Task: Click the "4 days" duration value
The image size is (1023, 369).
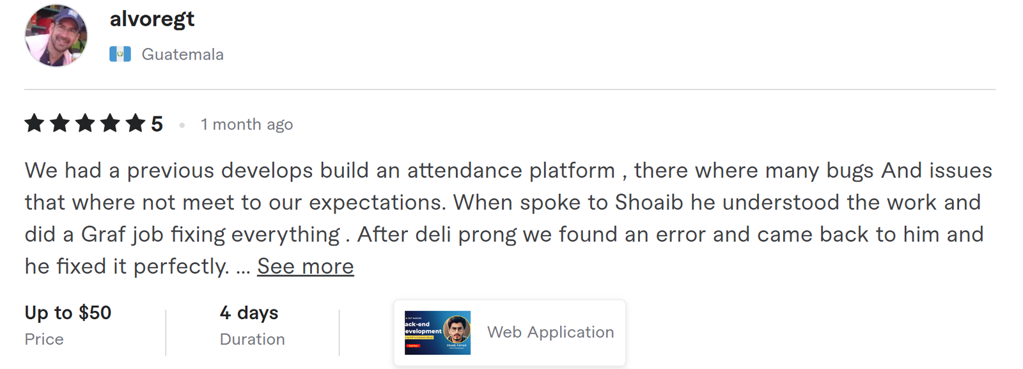Action: (249, 313)
